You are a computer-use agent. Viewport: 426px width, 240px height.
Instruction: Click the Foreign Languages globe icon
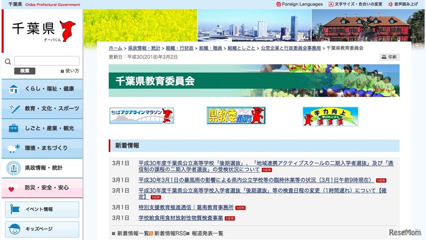point(278,4)
